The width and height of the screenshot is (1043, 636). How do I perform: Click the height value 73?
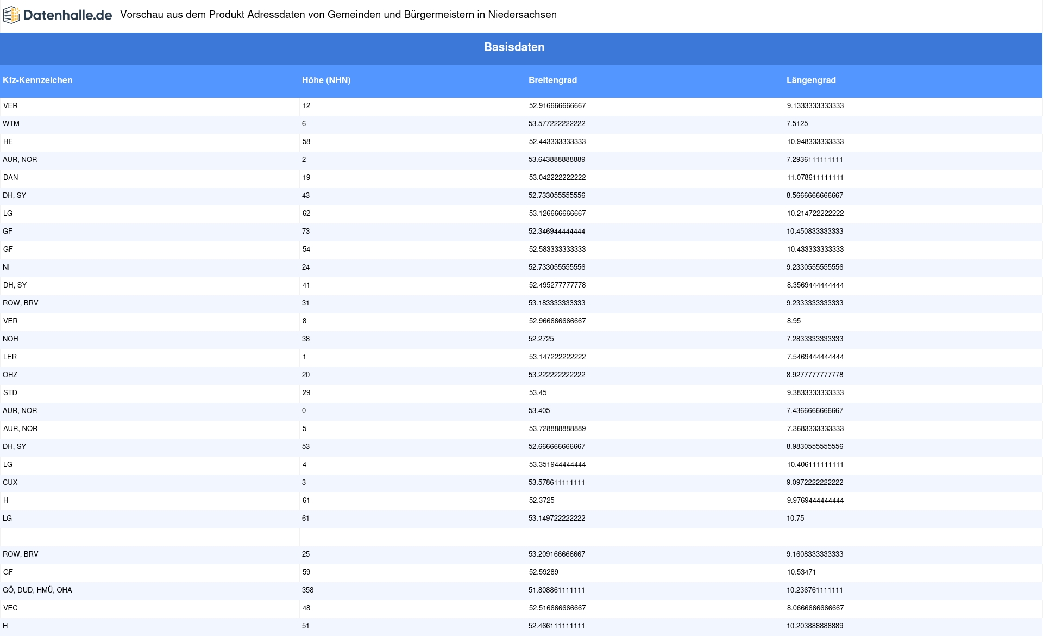coord(306,232)
